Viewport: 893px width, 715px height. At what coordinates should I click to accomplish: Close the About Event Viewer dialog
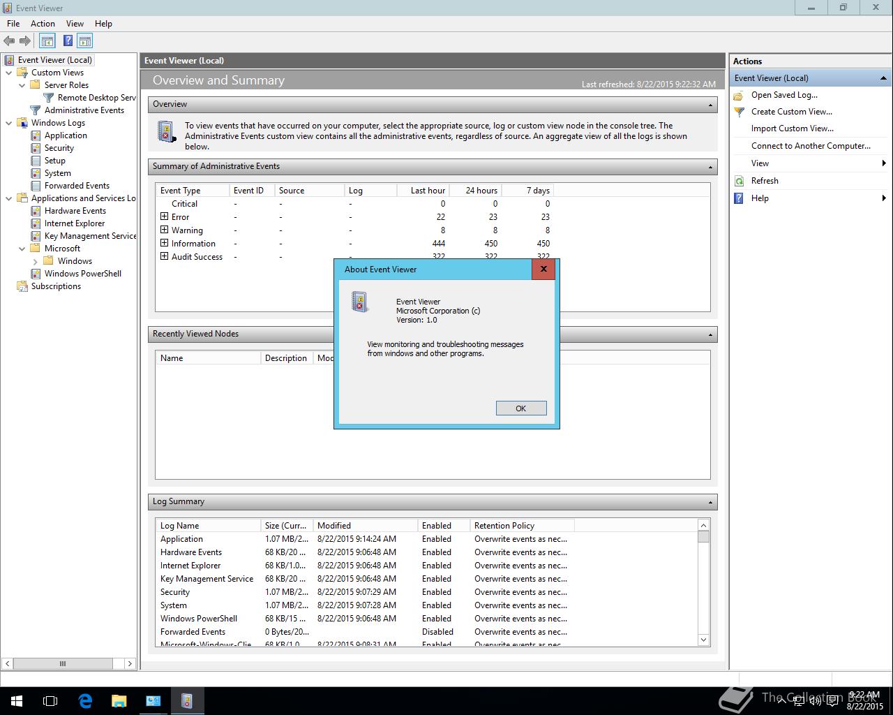click(x=543, y=269)
